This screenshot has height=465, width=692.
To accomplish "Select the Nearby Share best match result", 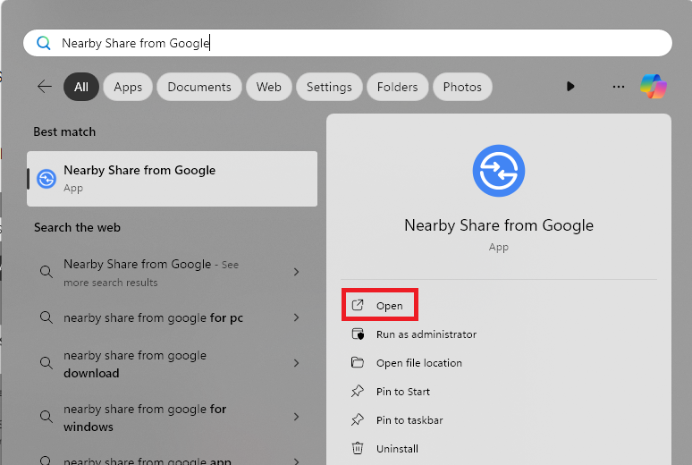I will 172,178.
